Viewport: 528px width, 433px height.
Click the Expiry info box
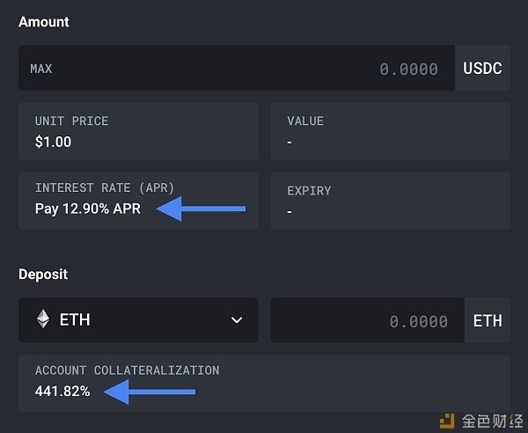pyautogui.click(x=390, y=201)
